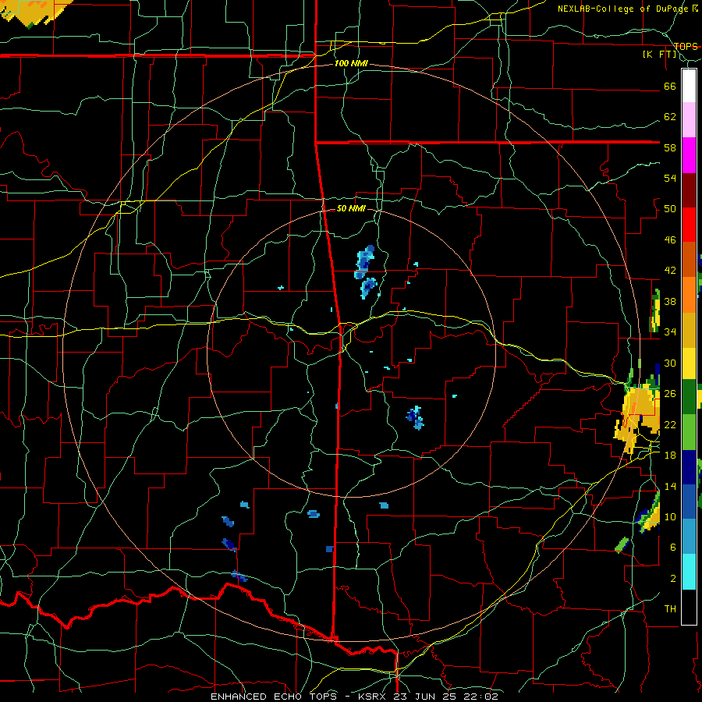The image size is (702, 702).
Task: Click the "NEXLAB-College of DuPage" credit text
Action: click(x=622, y=9)
